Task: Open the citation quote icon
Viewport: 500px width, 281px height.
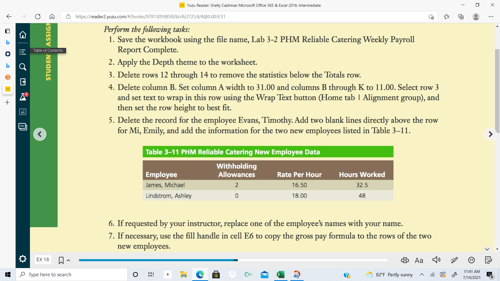Action: click(x=471, y=260)
